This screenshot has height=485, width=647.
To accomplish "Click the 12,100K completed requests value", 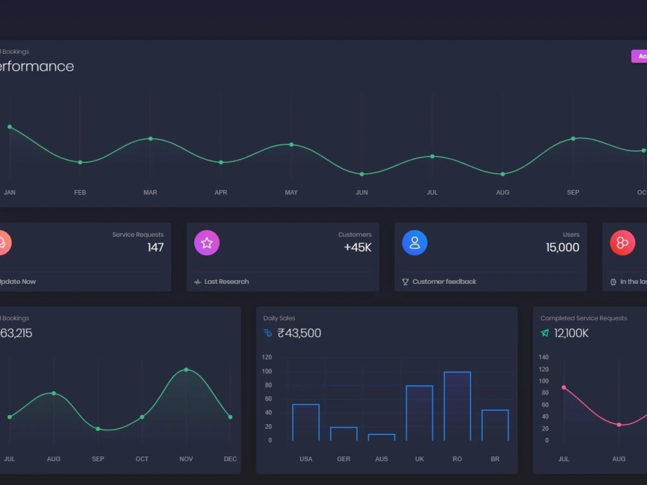I will click(x=571, y=333).
